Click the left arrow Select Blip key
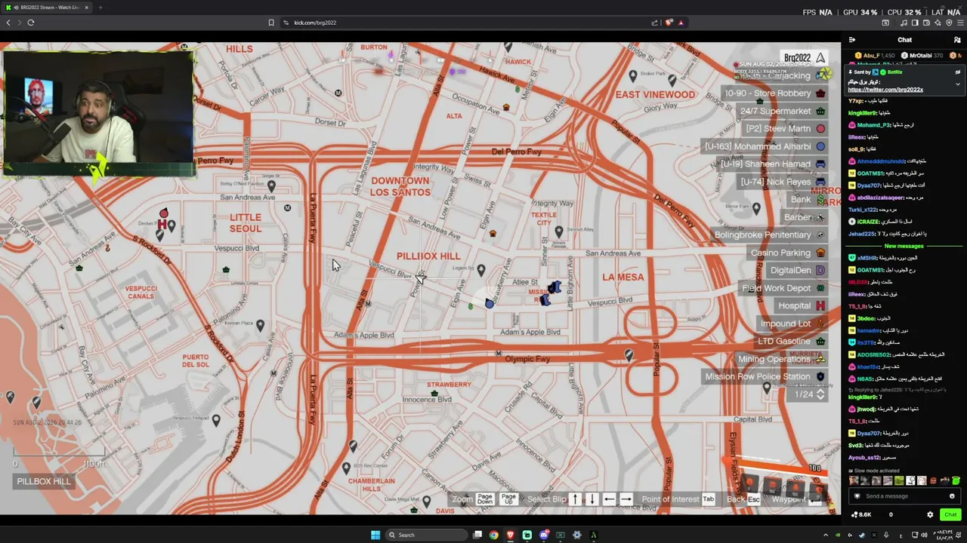The image size is (967, 543). tap(609, 499)
